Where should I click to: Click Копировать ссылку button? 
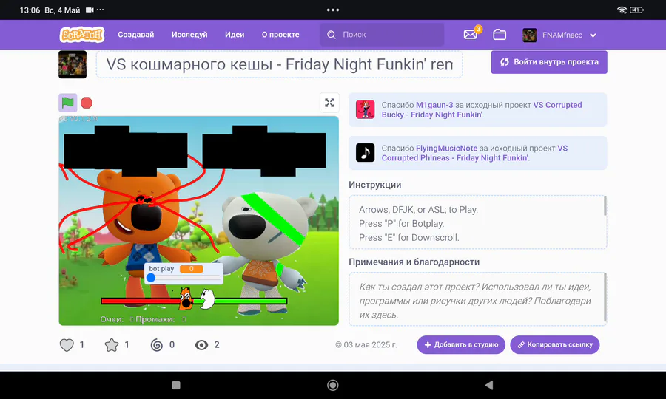coord(555,345)
